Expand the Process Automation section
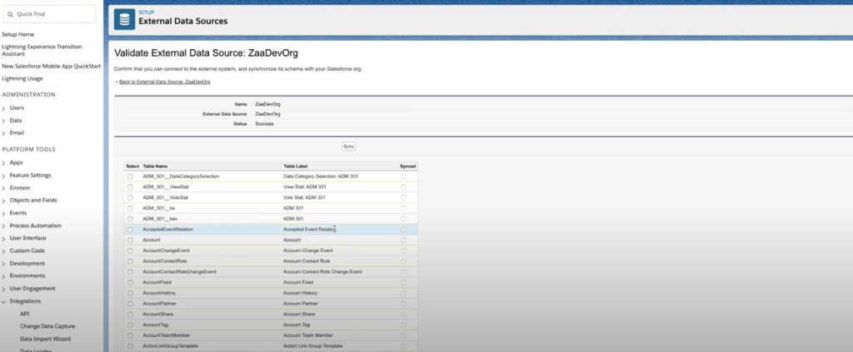 point(4,226)
